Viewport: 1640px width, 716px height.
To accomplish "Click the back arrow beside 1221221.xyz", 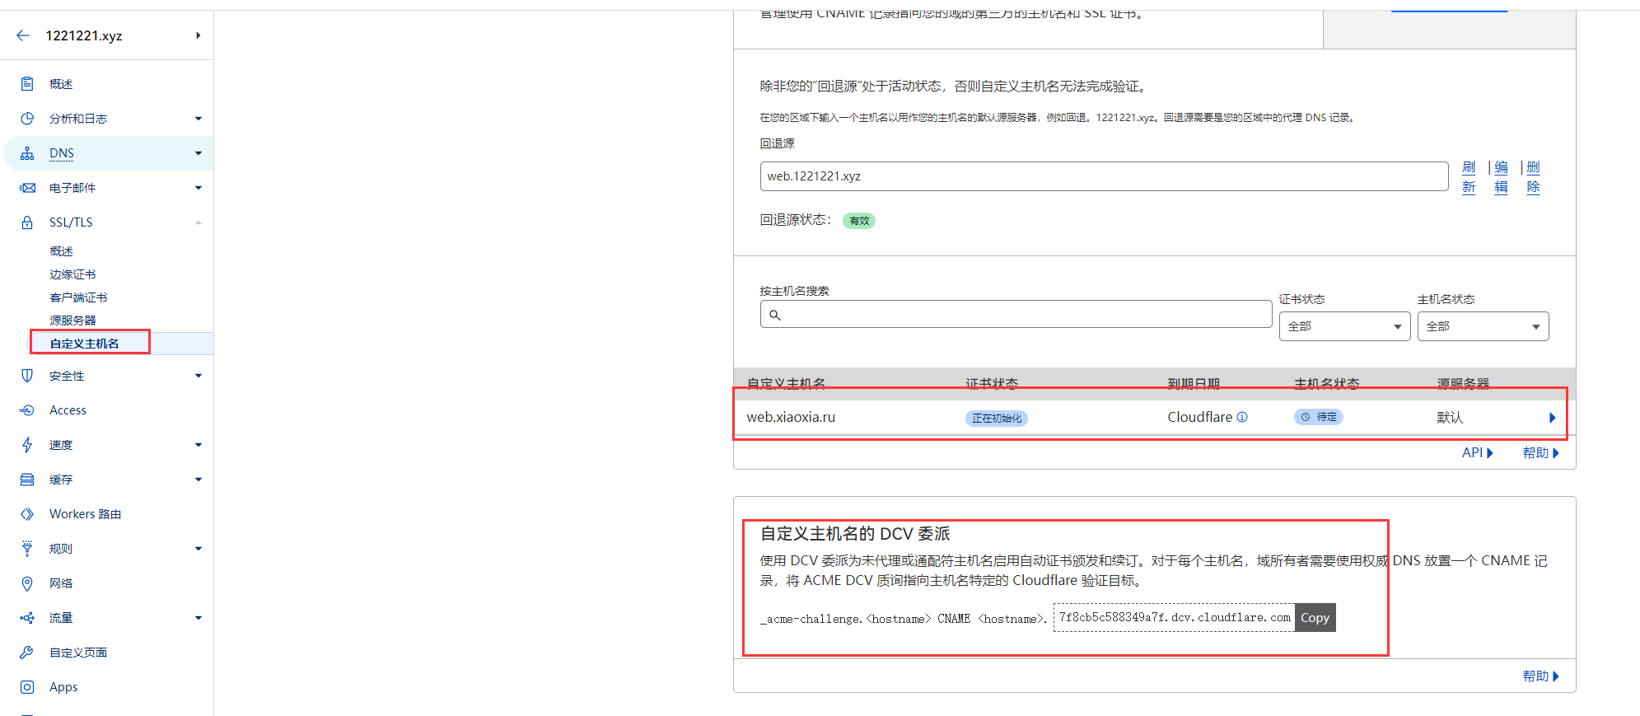I will [x=23, y=35].
